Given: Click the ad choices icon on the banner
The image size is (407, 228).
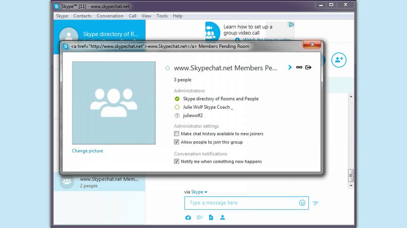Looking at the screenshot, I should pos(291,25).
